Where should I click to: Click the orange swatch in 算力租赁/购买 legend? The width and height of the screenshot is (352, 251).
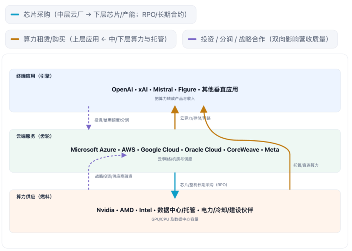point(15,39)
